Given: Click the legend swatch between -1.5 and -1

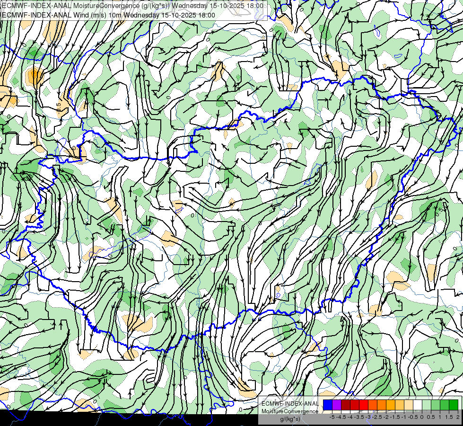Looking at the screenshot, I should (x=400, y=405).
